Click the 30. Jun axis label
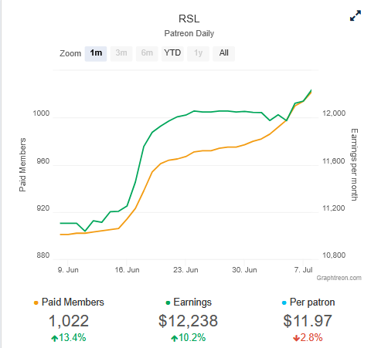This screenshot has height=348, width=371. click(x=244, y=270)
